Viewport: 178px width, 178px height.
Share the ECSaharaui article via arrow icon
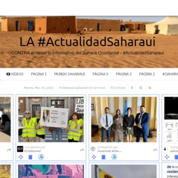[82, 150]
